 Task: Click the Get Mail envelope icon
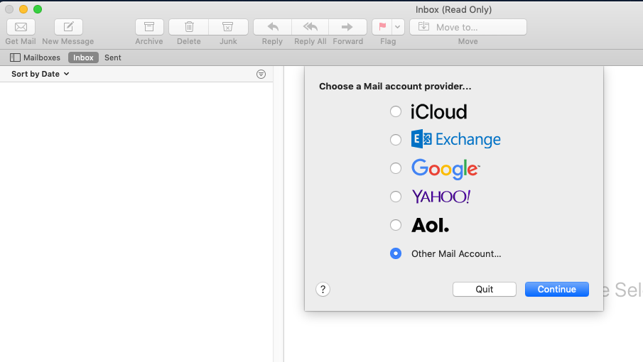21,27
